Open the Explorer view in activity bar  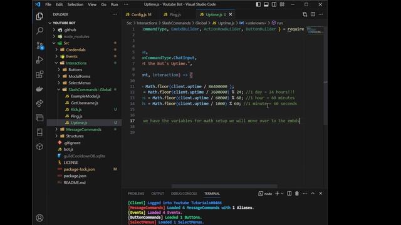click(x=39, y=16)
